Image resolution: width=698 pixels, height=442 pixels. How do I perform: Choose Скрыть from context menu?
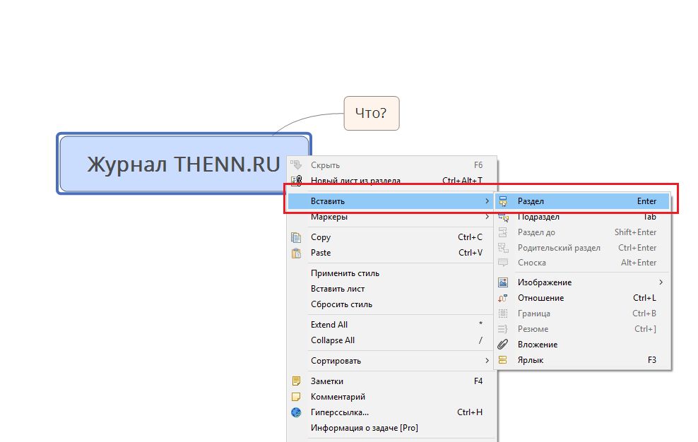click(391, 165)
